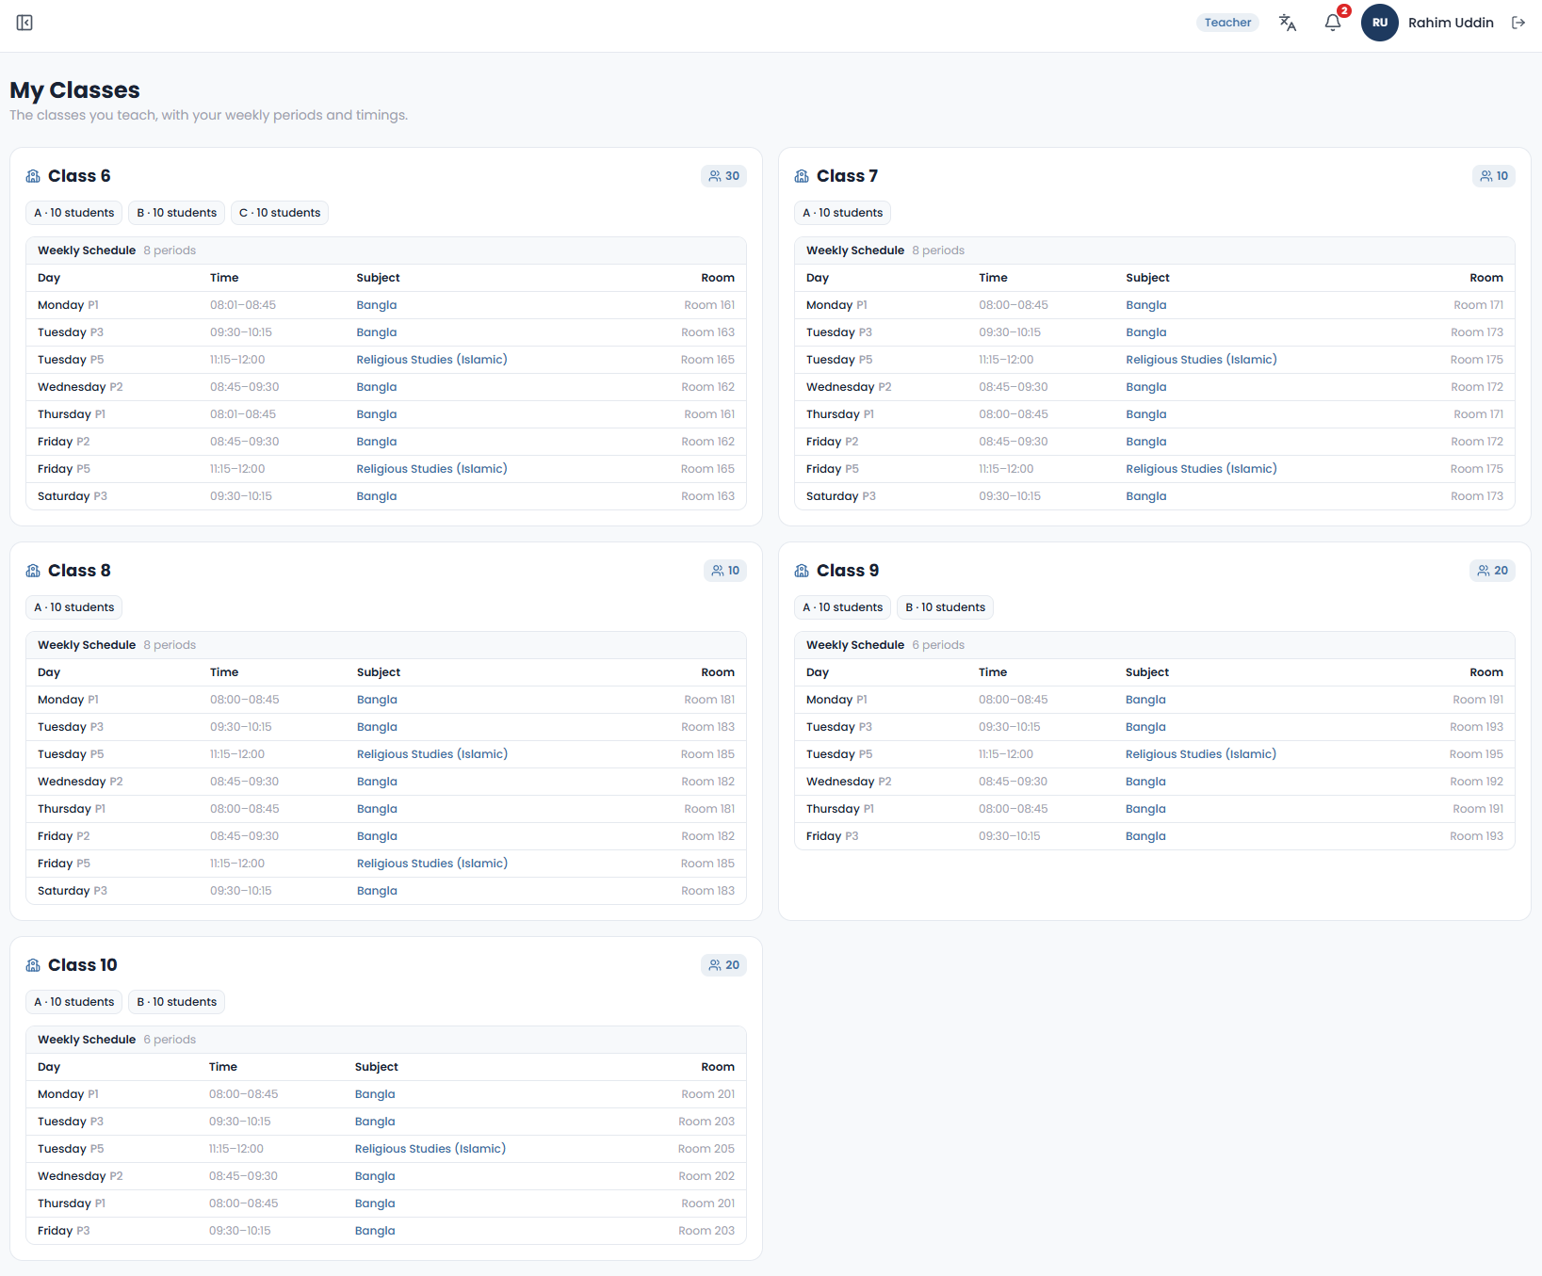Click Room 185 in Class 8 Friday P5 row
Screen dimensions: 1542x1276
[x=707, y=864]
